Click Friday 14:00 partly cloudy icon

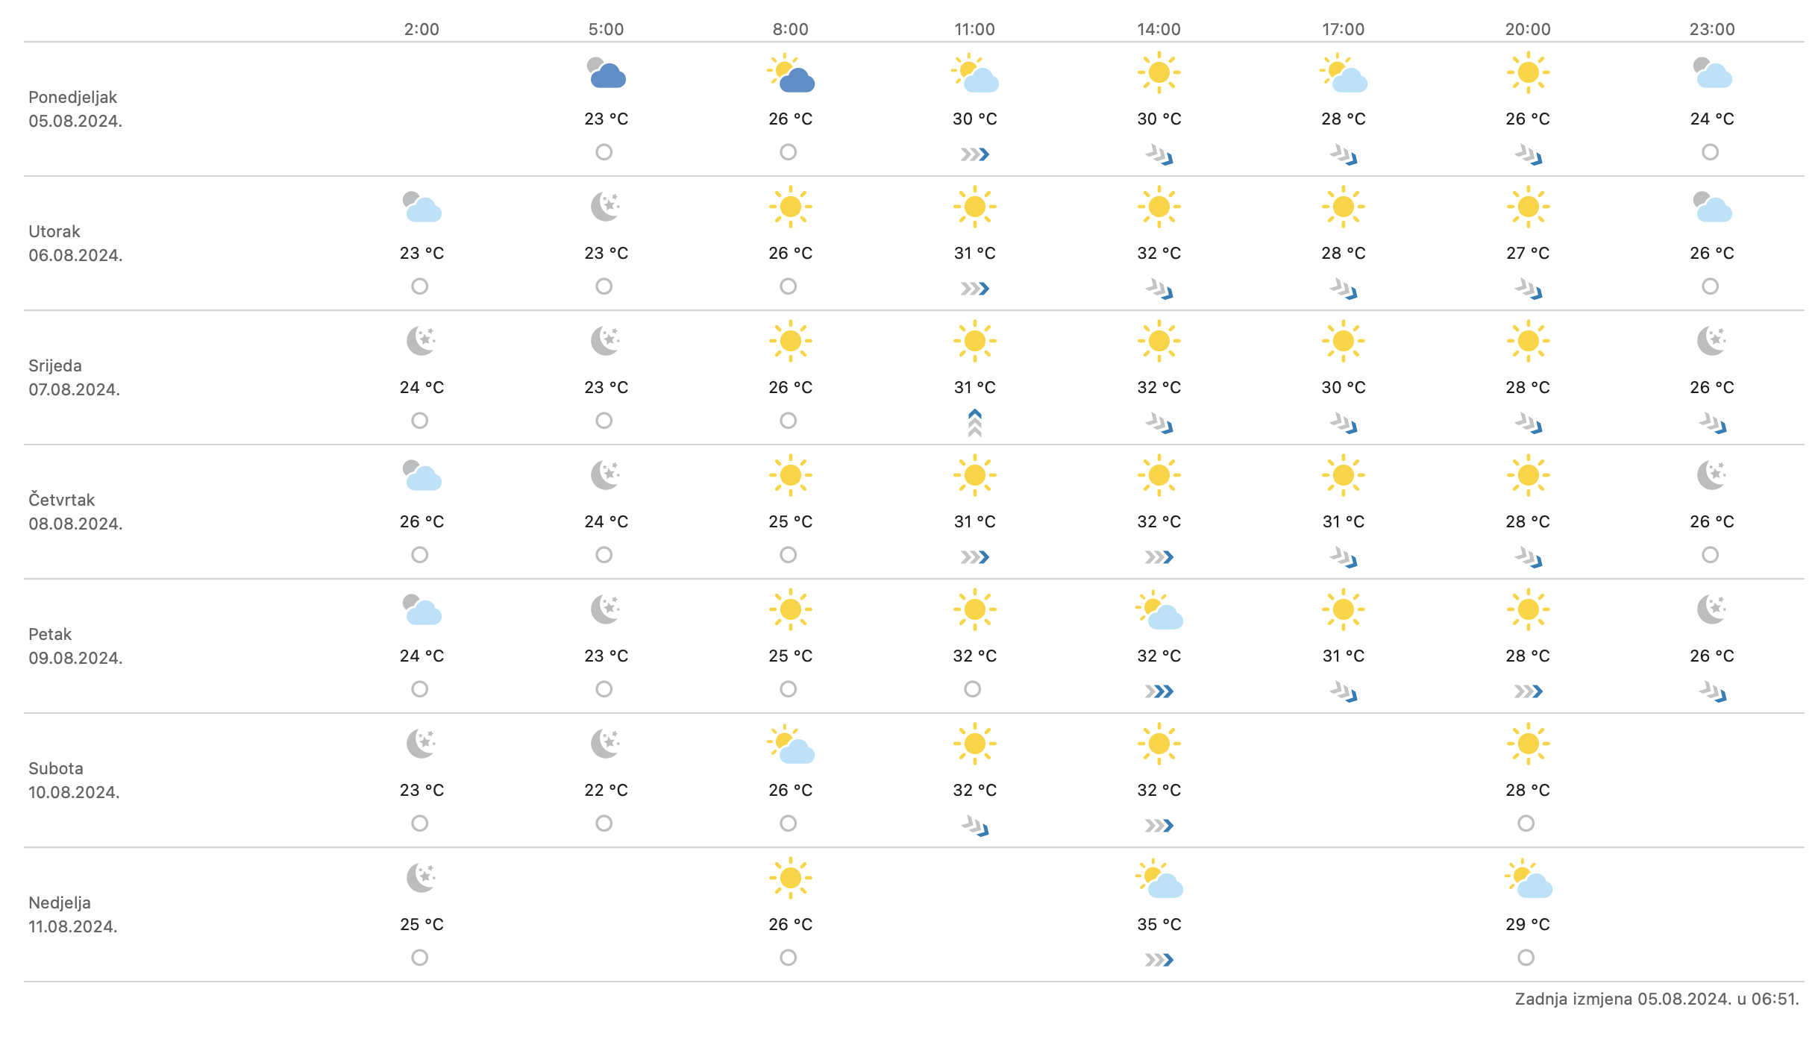1159,610
